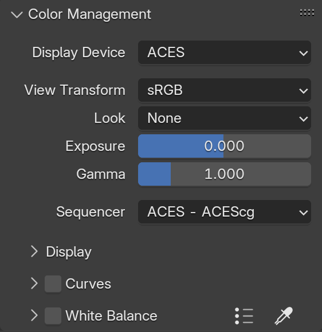Enable the Curves checkbox
Viewport: 322px width, 332px height.
53,284
